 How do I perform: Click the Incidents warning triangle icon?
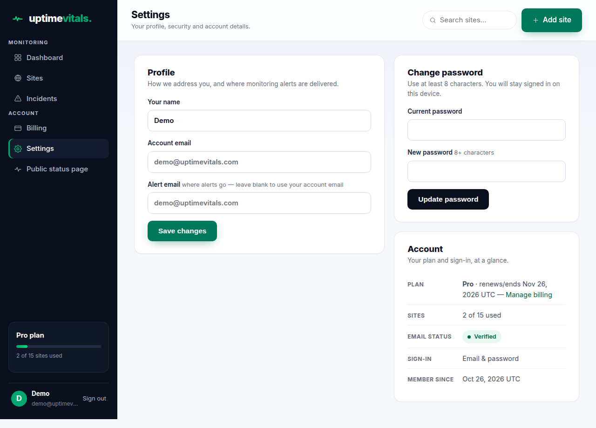[18, 99]
